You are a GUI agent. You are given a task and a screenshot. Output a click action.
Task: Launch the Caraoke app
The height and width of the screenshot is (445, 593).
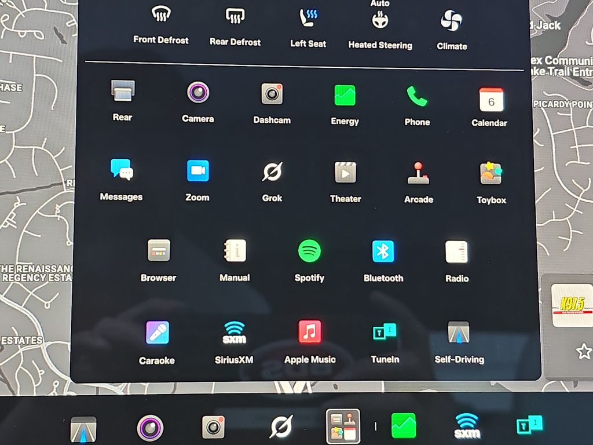157,342
